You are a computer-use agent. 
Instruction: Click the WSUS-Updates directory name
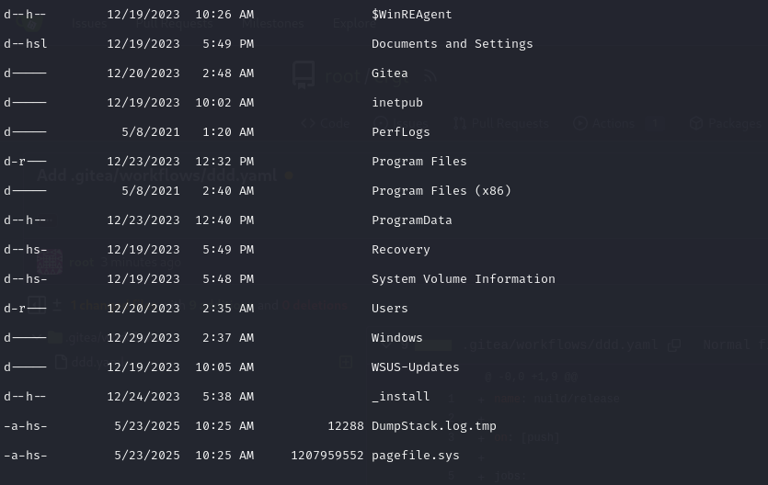(415, 367)
